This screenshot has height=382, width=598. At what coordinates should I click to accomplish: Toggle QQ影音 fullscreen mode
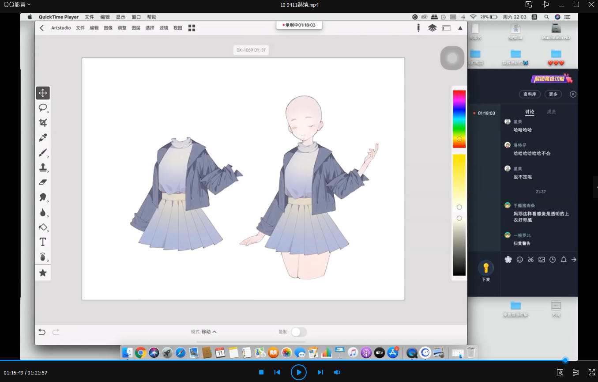(x=592, y=372)
